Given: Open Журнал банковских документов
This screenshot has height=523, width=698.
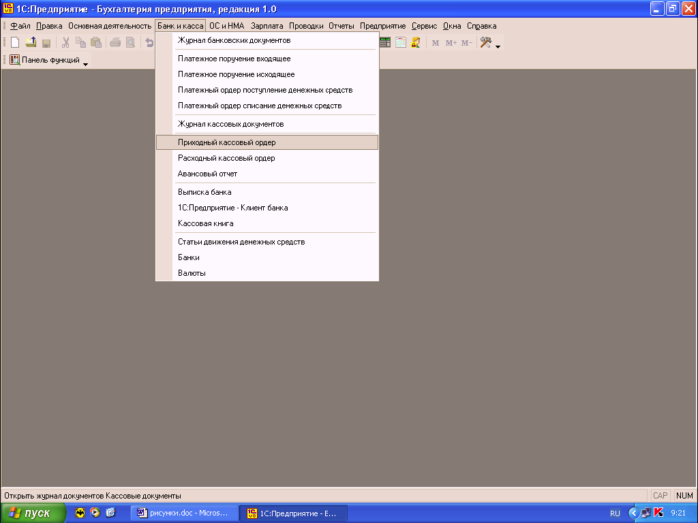Looking at the screenshot, I should click(x=234, y=40).
